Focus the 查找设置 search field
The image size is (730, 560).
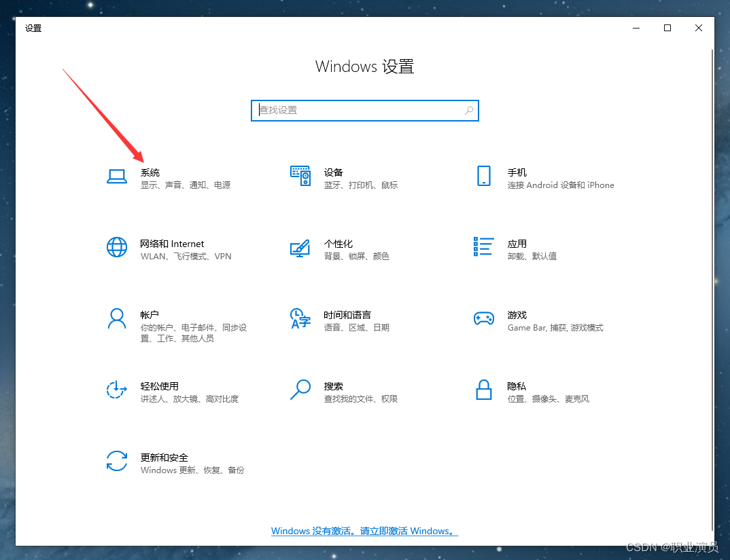tap(365, 111)
